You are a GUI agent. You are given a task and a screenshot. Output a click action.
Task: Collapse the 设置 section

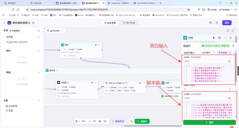39,100
